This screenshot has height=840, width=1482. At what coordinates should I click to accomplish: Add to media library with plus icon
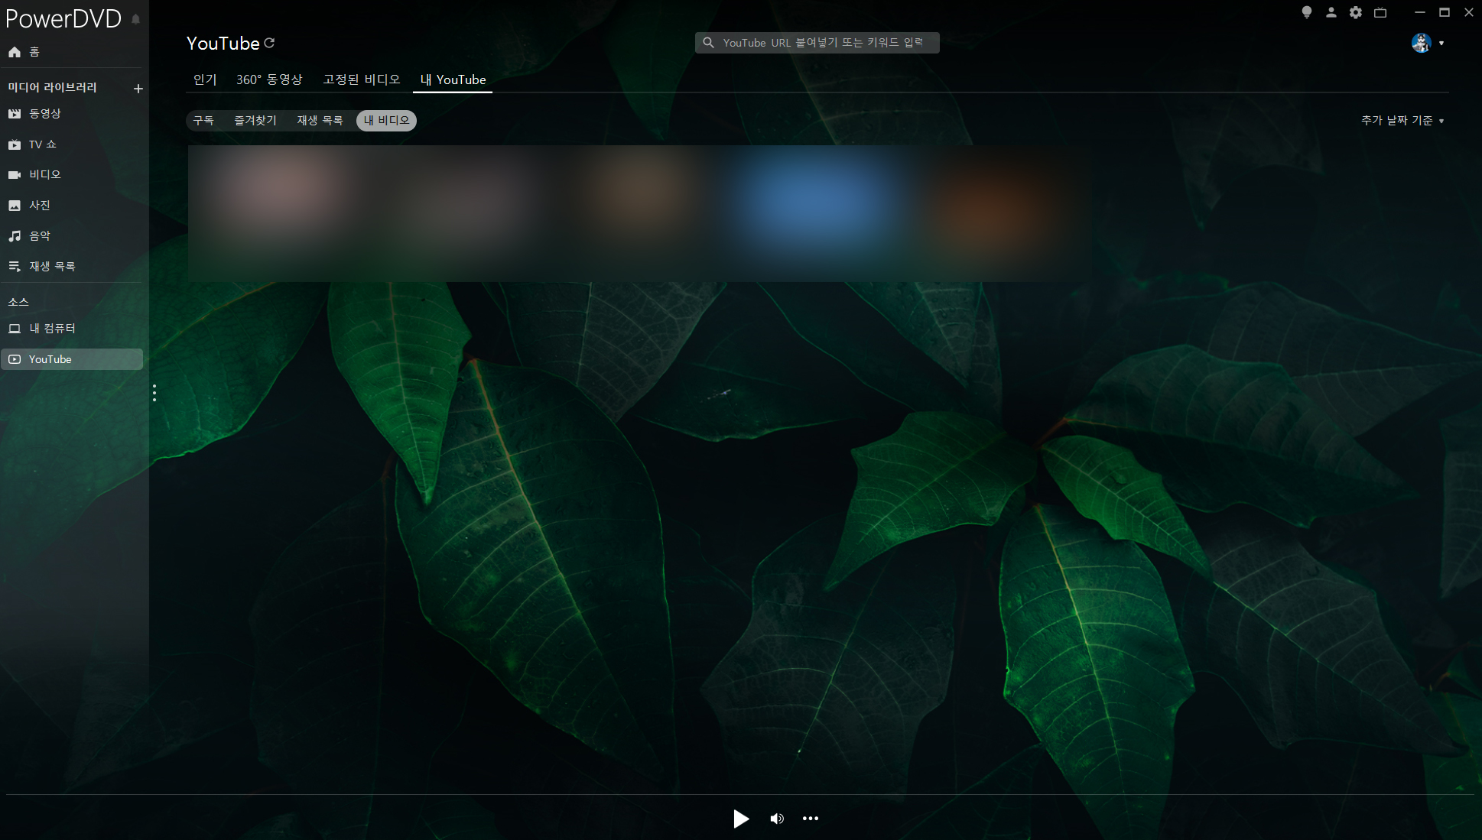pyautogui.click(x=138, y=89)
